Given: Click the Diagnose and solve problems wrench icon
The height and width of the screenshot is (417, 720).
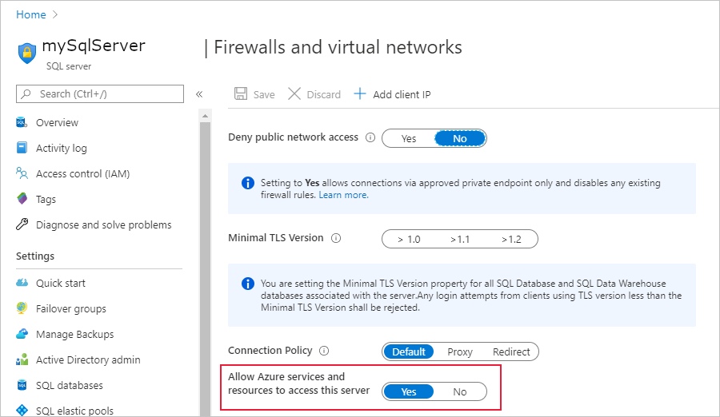Looking at the screenshot, I should coord(22,224).
